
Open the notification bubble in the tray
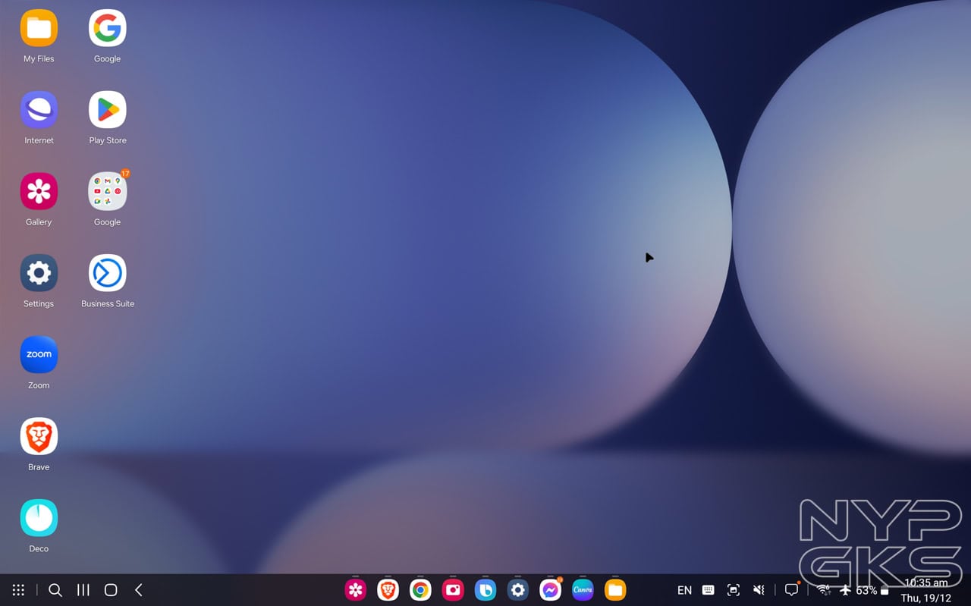click(791, 589)
